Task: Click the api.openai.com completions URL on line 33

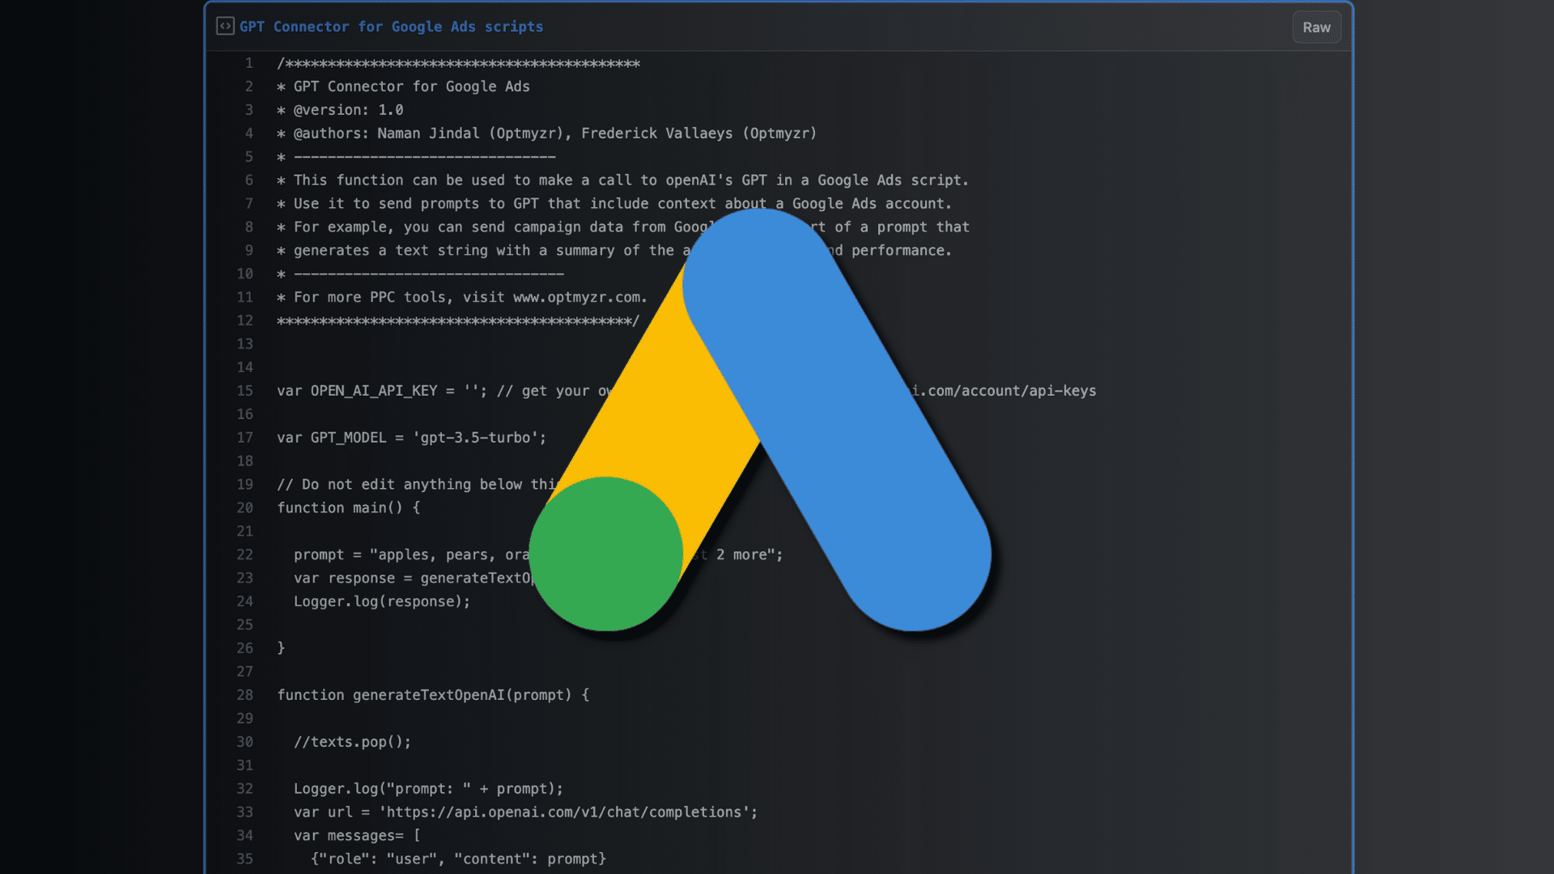Action: coord(564,812)
